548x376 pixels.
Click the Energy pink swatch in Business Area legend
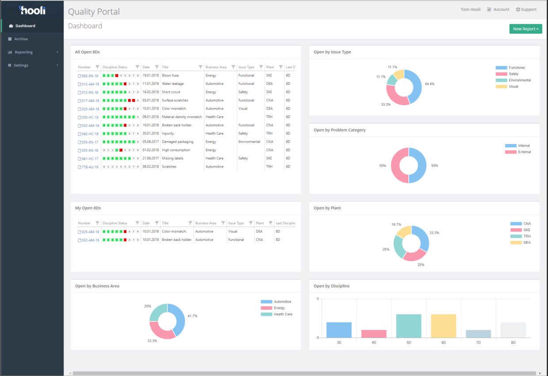point(266,307)
